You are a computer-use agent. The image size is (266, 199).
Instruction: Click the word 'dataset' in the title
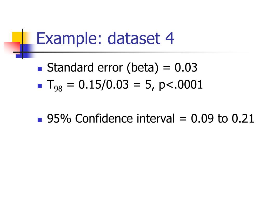[x=134, y=38]
